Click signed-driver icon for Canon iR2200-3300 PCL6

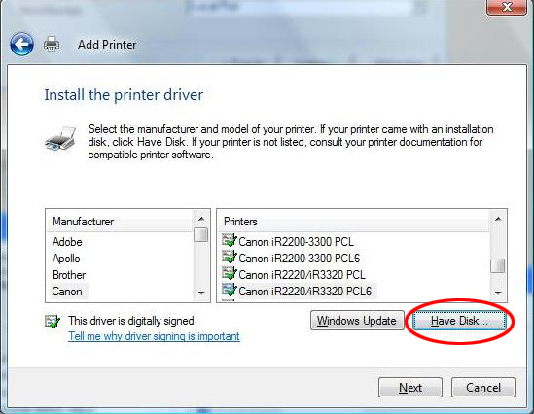(x=230, y=257)
